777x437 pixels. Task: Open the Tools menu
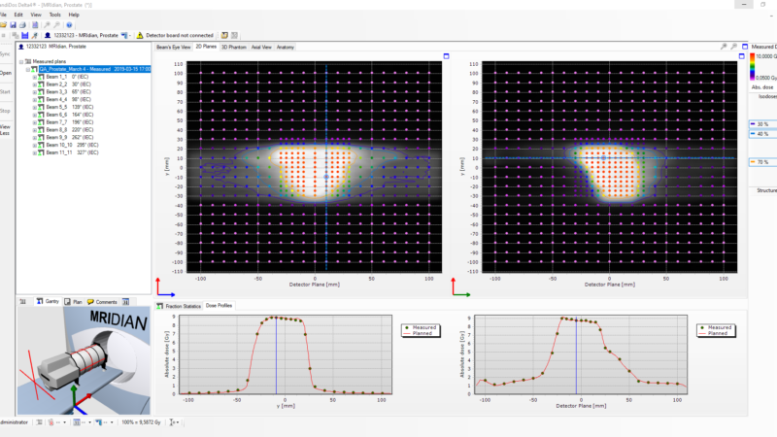(55, 15)
